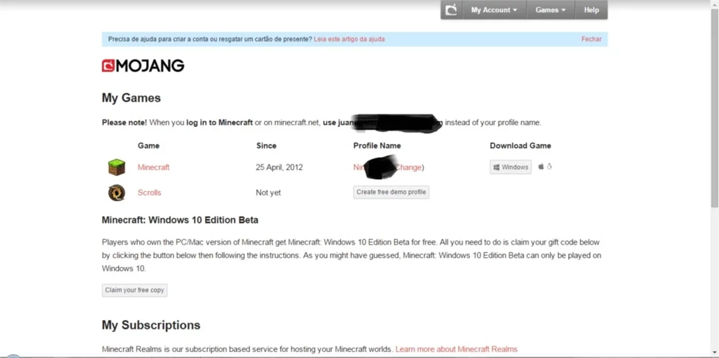The height and width of the screenshot is (358, 719).
Task: Click the 'Since' column header
Action: 266,146
